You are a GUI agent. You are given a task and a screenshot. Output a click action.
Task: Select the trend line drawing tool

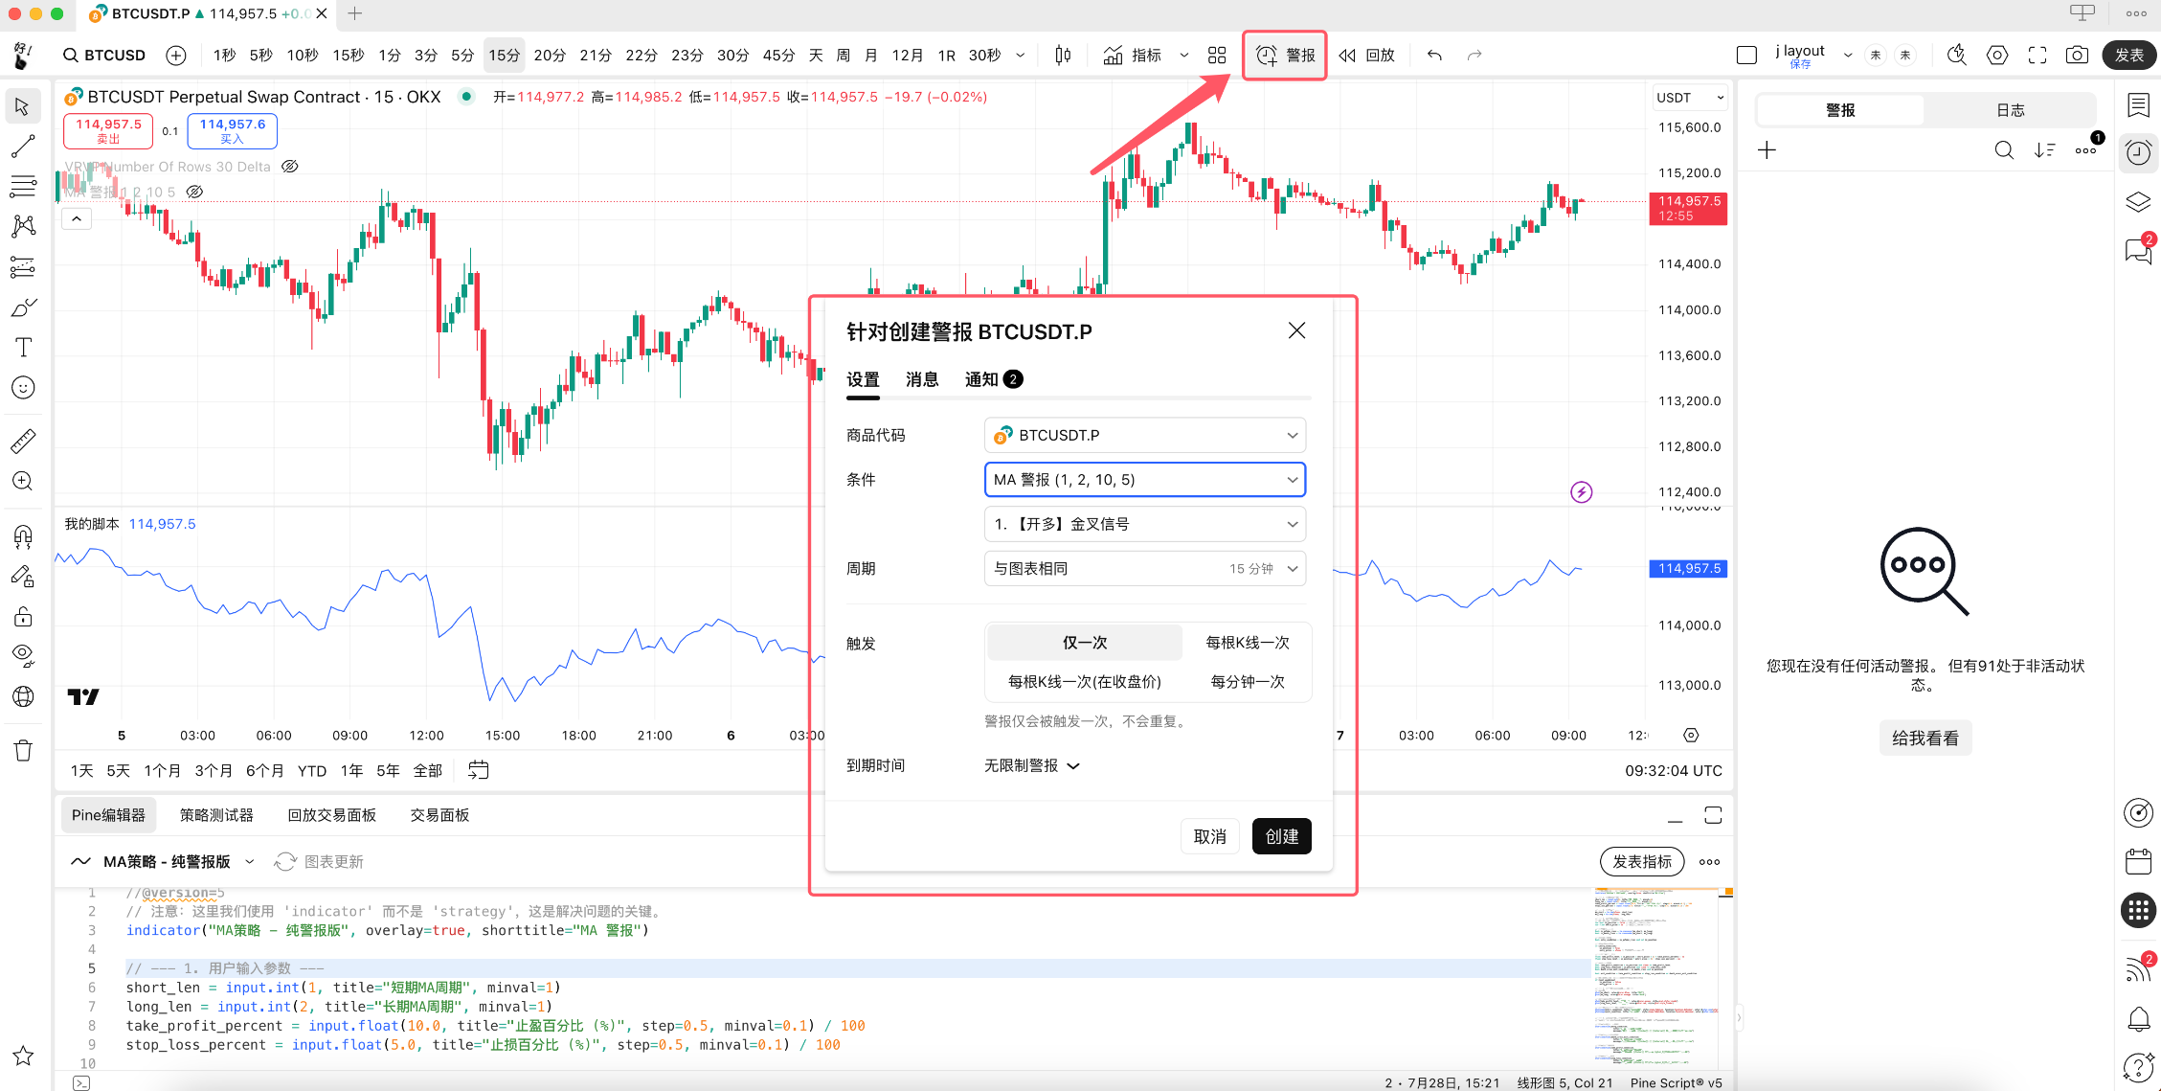coord(23,147)
